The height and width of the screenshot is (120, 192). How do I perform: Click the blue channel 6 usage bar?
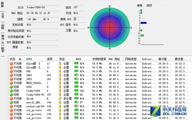pos(144,23)
